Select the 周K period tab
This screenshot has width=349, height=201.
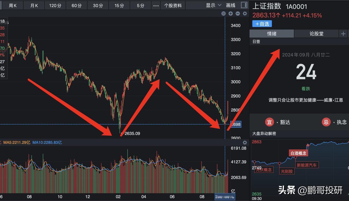(13, 5)
